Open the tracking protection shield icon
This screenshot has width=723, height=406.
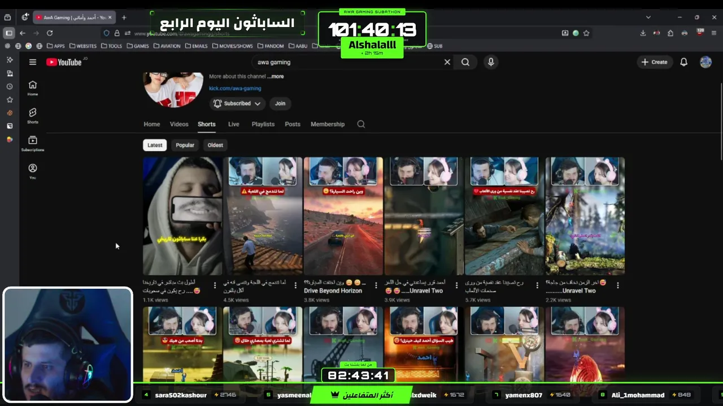[x=106, y=33]
